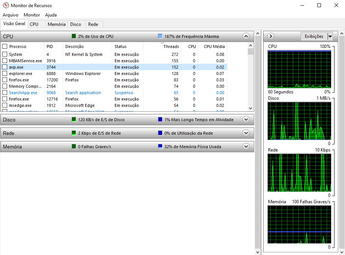Expand the Rede section chevron
345x255 pixels.
click(246, 133)
